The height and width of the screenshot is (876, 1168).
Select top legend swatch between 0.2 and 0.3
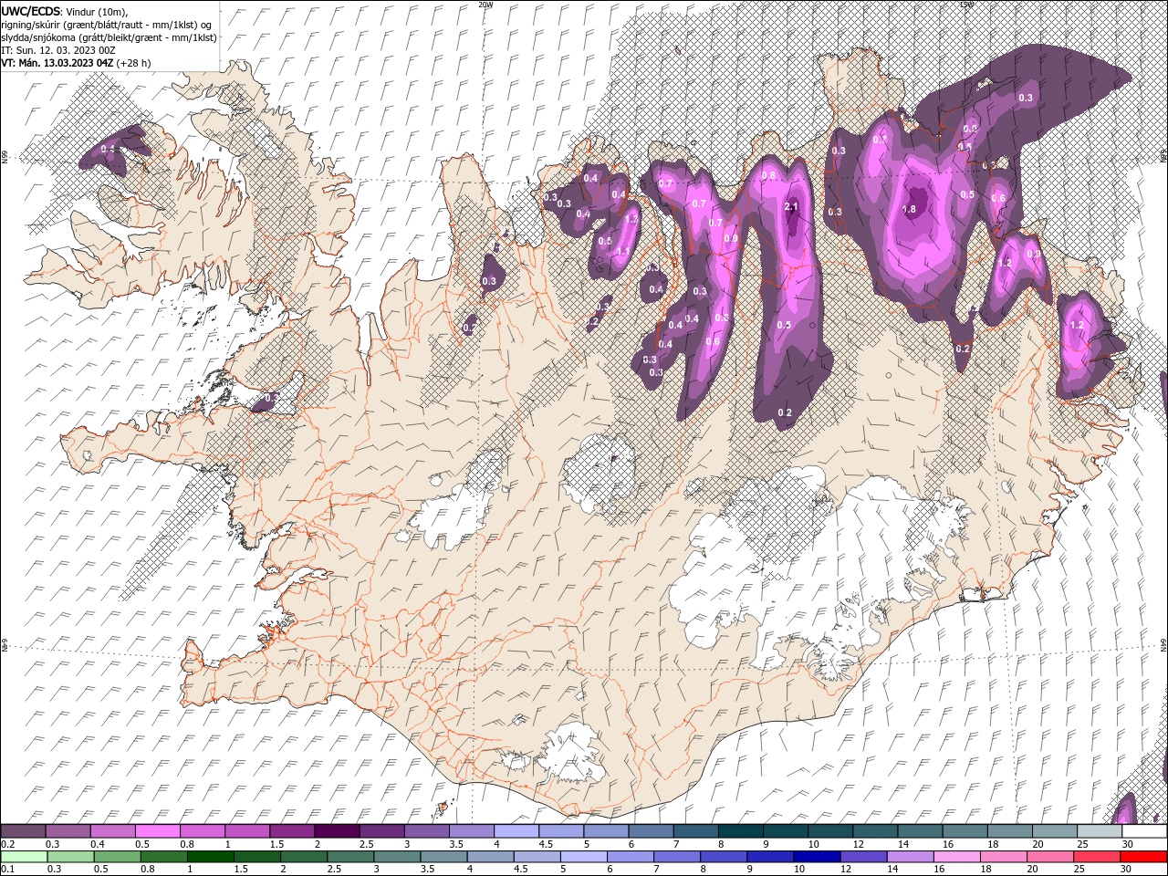click(25, 831)
